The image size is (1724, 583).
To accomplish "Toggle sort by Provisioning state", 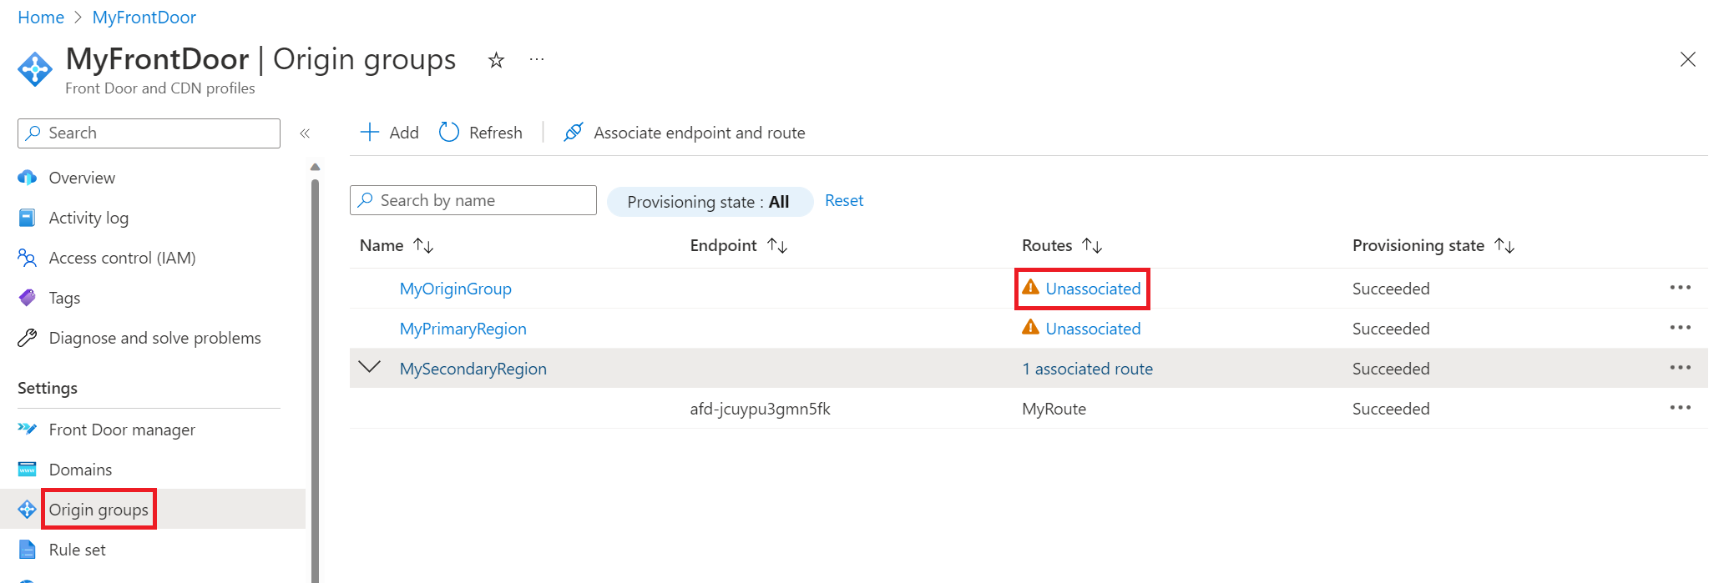I will [x=1505, y=245].
